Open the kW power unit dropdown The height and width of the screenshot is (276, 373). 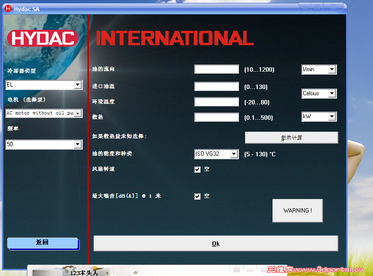point(332,116)
